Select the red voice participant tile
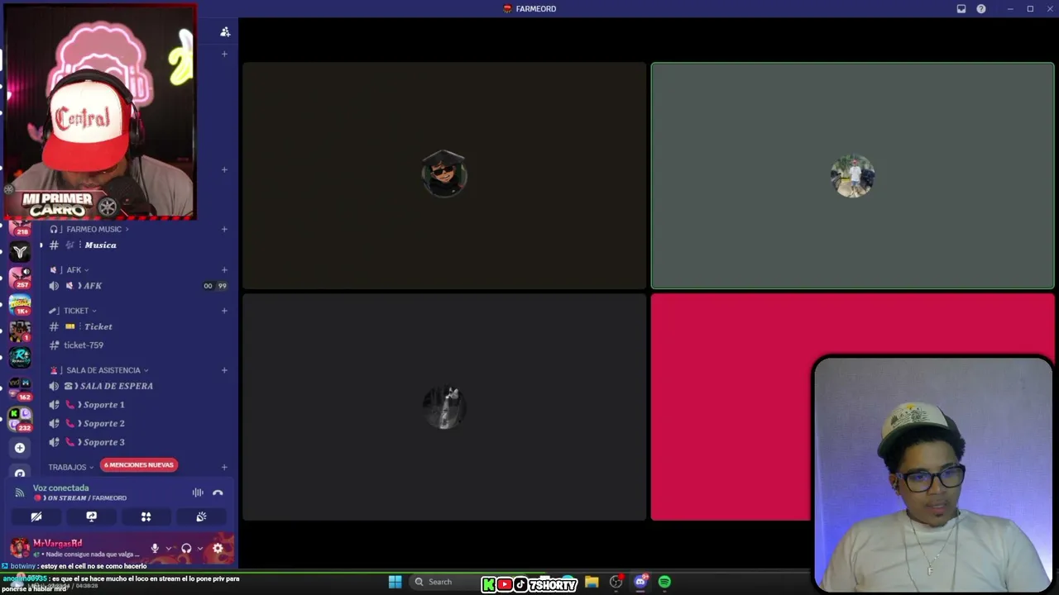The image size is (1059, 595). click(731, 407)
